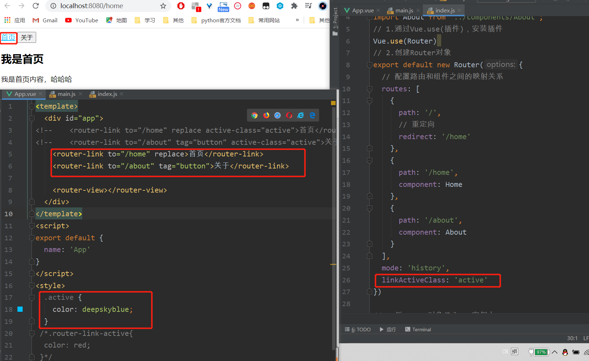Open QQ penguin icon in system tray
The height and width of the screenshot is (361, 589).
pyautogui.click(x=565, y=352)
